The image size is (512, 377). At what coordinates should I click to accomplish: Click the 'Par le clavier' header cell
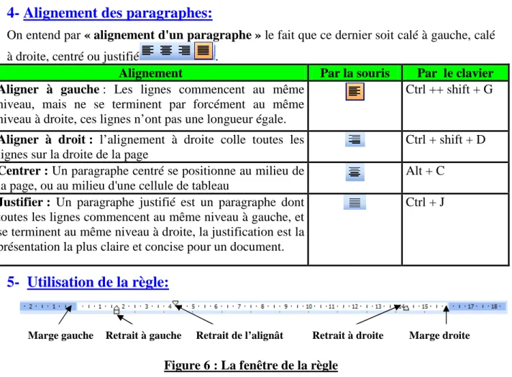[455, 73]
